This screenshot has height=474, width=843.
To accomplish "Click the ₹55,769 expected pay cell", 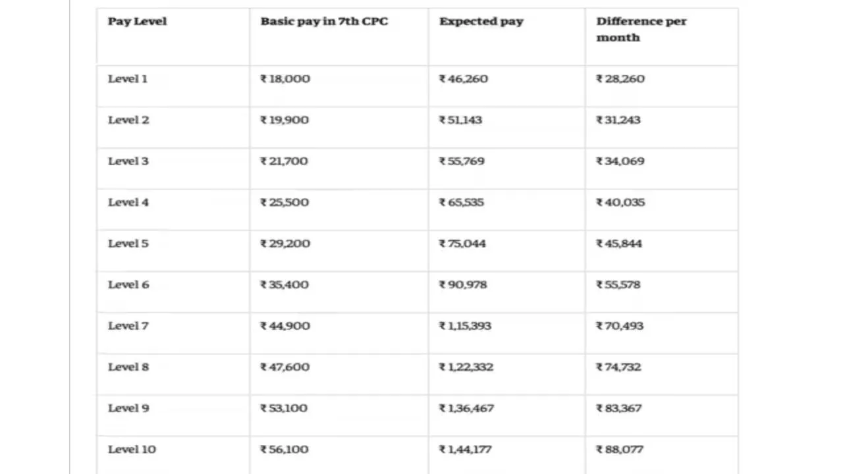I will coord(462,161).
